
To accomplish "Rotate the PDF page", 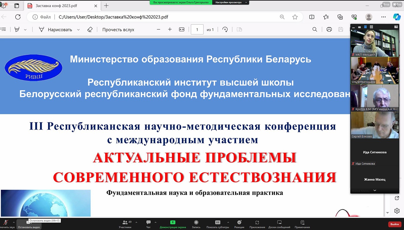I will [225, 29].
